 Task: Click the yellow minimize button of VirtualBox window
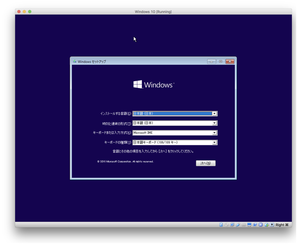[24, 12]
